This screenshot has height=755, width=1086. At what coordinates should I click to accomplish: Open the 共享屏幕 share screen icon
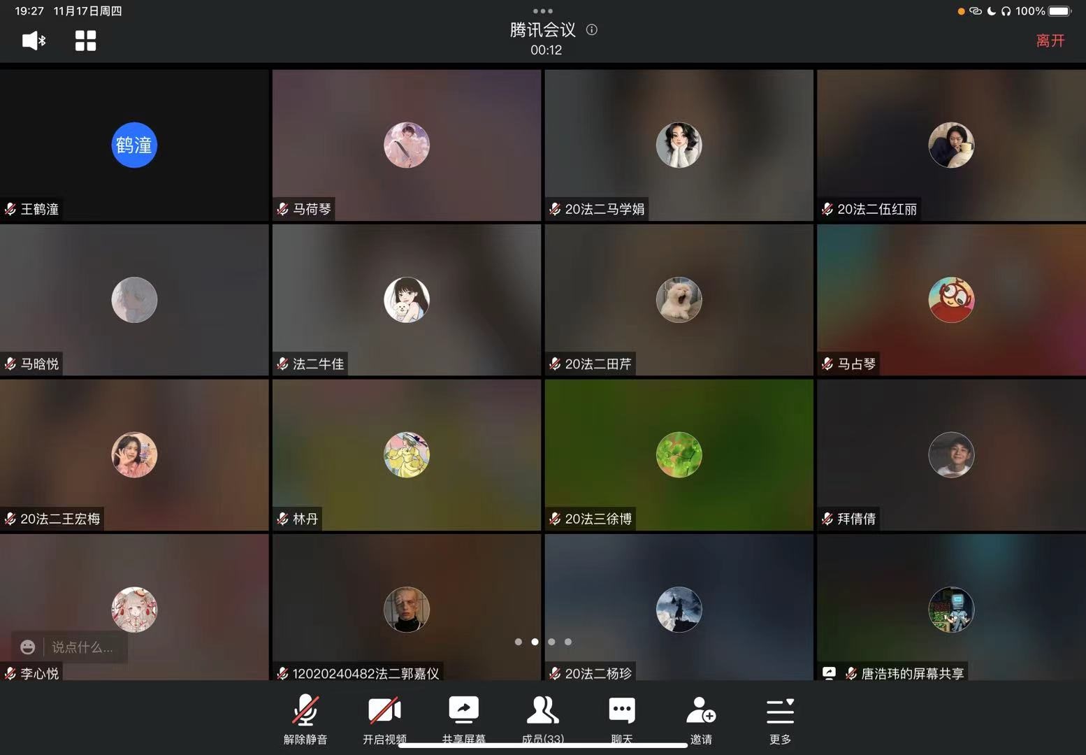(463, 712)
